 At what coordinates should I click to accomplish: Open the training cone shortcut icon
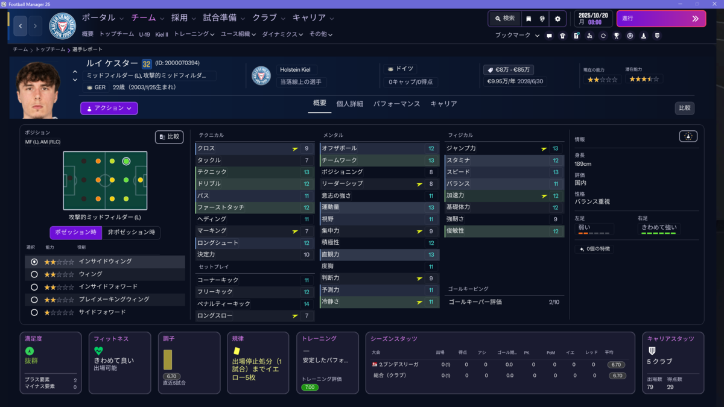644,36
